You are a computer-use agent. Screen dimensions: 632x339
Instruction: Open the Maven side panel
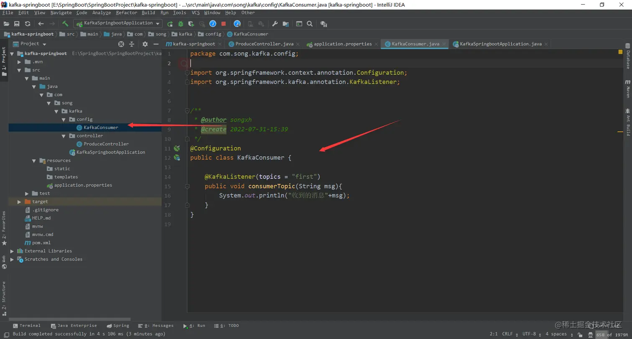click(627, 88)
